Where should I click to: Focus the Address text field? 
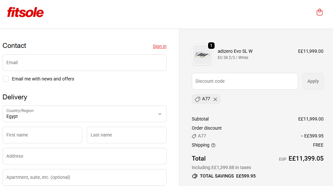(x=84, y=156)
